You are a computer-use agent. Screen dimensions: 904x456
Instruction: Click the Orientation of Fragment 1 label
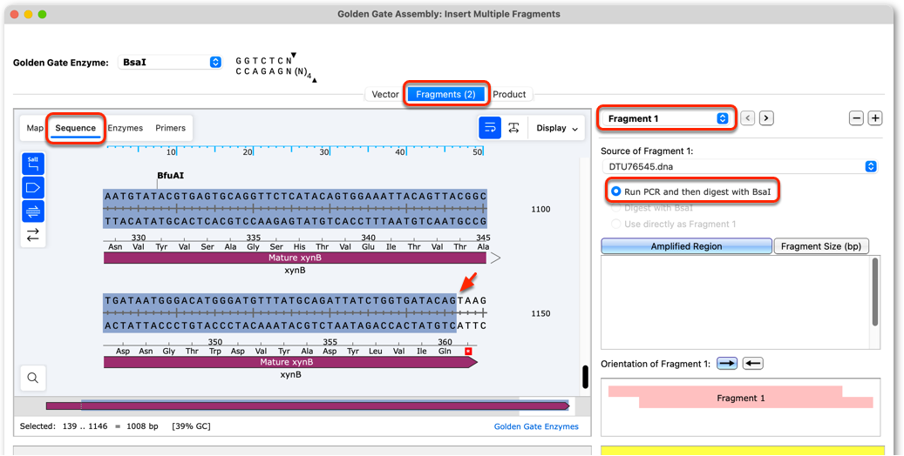656,364
